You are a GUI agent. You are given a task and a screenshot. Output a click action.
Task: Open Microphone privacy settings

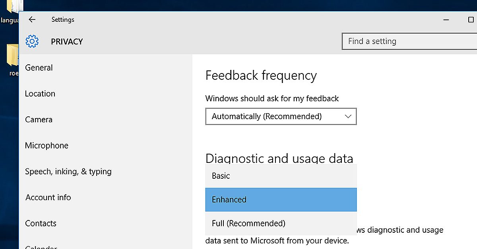[47, 146]
